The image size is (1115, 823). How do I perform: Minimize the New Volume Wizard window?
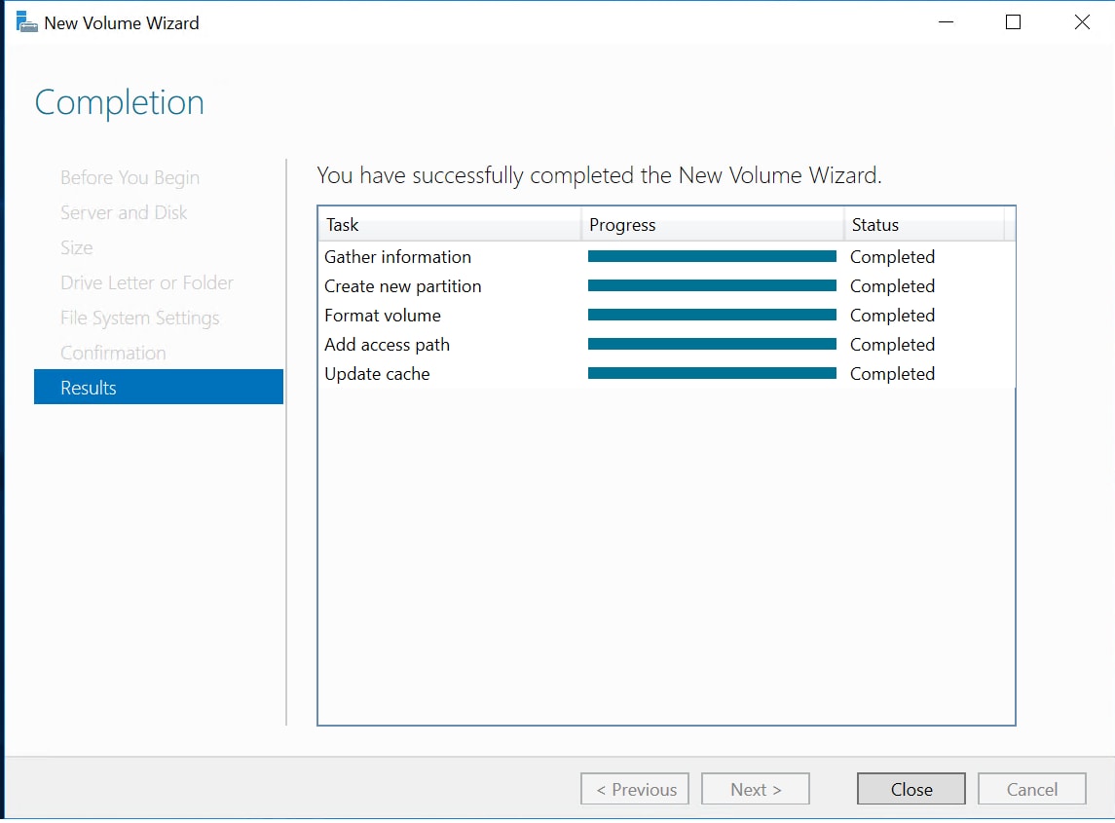pyautogui.click(x=945, y=22)
